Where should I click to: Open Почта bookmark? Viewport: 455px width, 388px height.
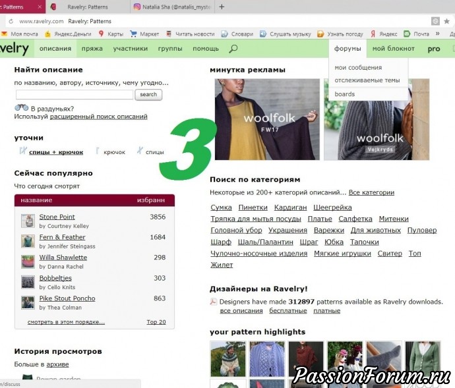click(x=417, y=34)
